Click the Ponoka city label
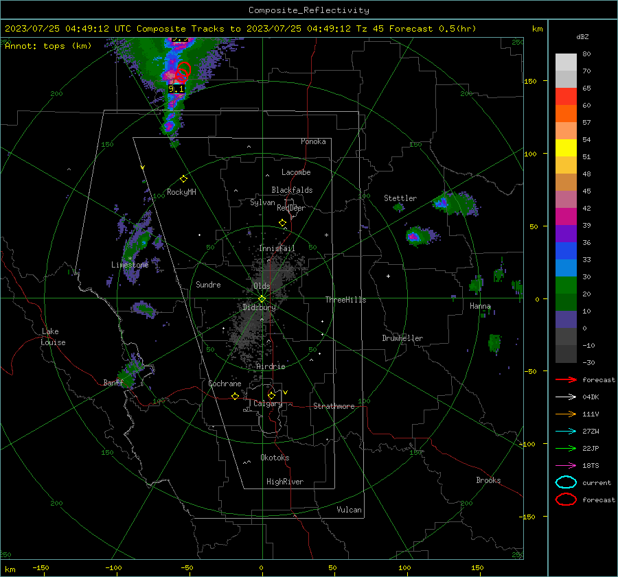Screen dimensions: 618x577 click(x=313, y=141)
